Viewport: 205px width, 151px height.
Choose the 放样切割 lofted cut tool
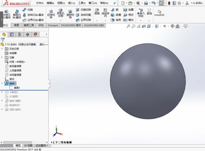pyautogui.click(x=83, y=15)
